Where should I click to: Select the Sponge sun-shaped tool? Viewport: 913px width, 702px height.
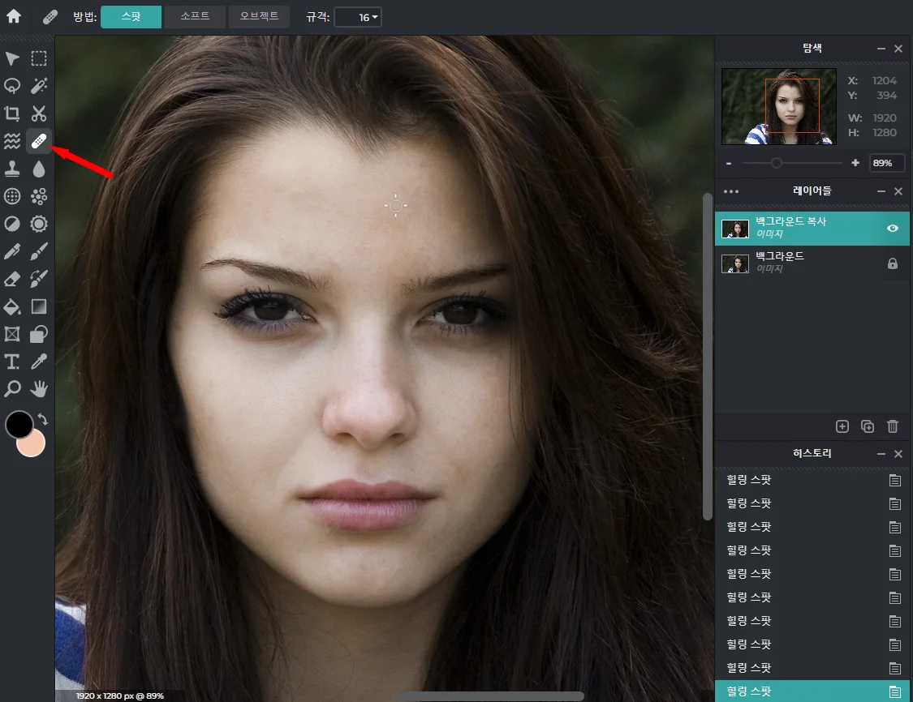(39, 224)
